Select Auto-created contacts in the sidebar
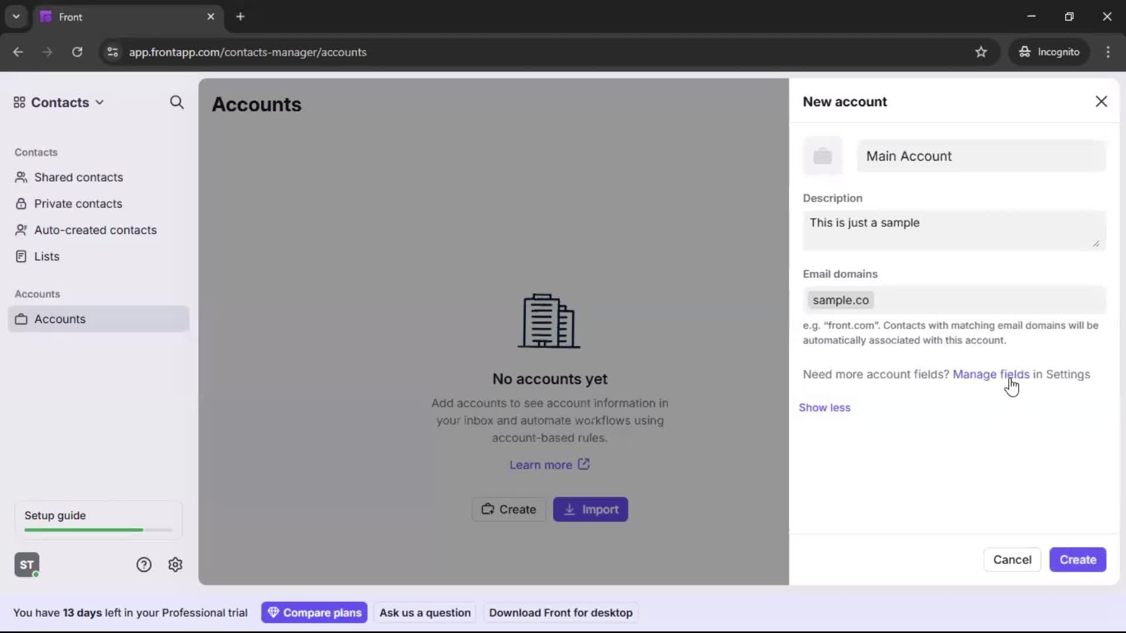 point(95,230)
